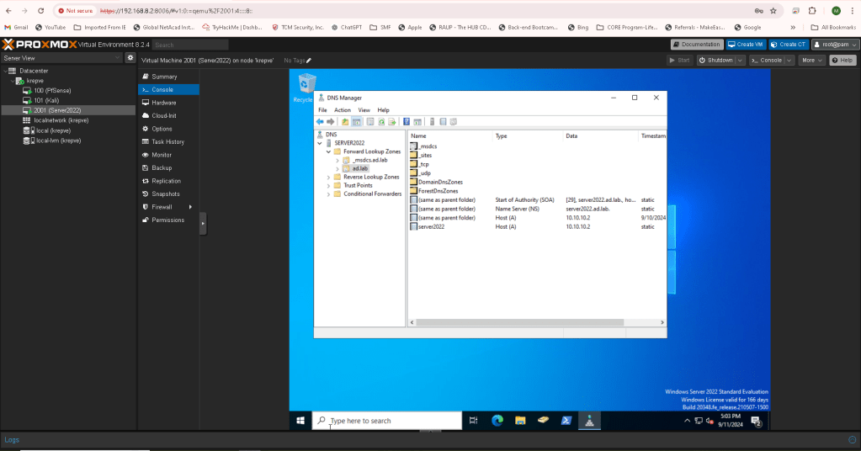Open PowerShell from the Windows taskbar
861x451 pixels.
[x=568, y=421]
